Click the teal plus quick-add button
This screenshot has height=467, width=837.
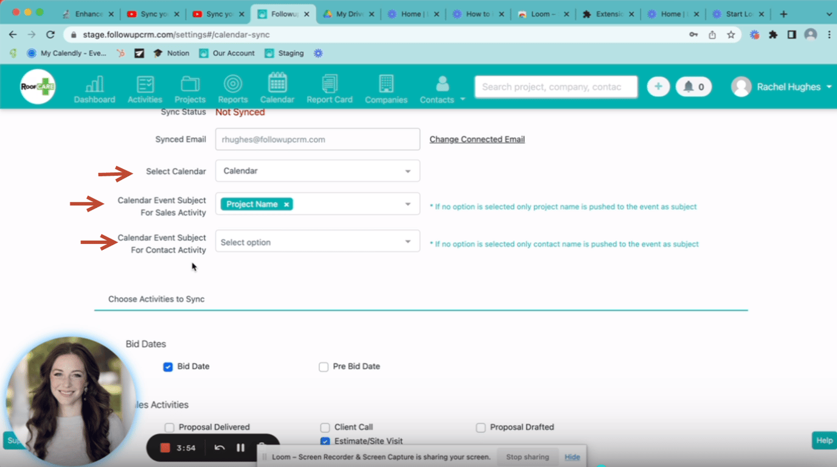click(658, 86)
